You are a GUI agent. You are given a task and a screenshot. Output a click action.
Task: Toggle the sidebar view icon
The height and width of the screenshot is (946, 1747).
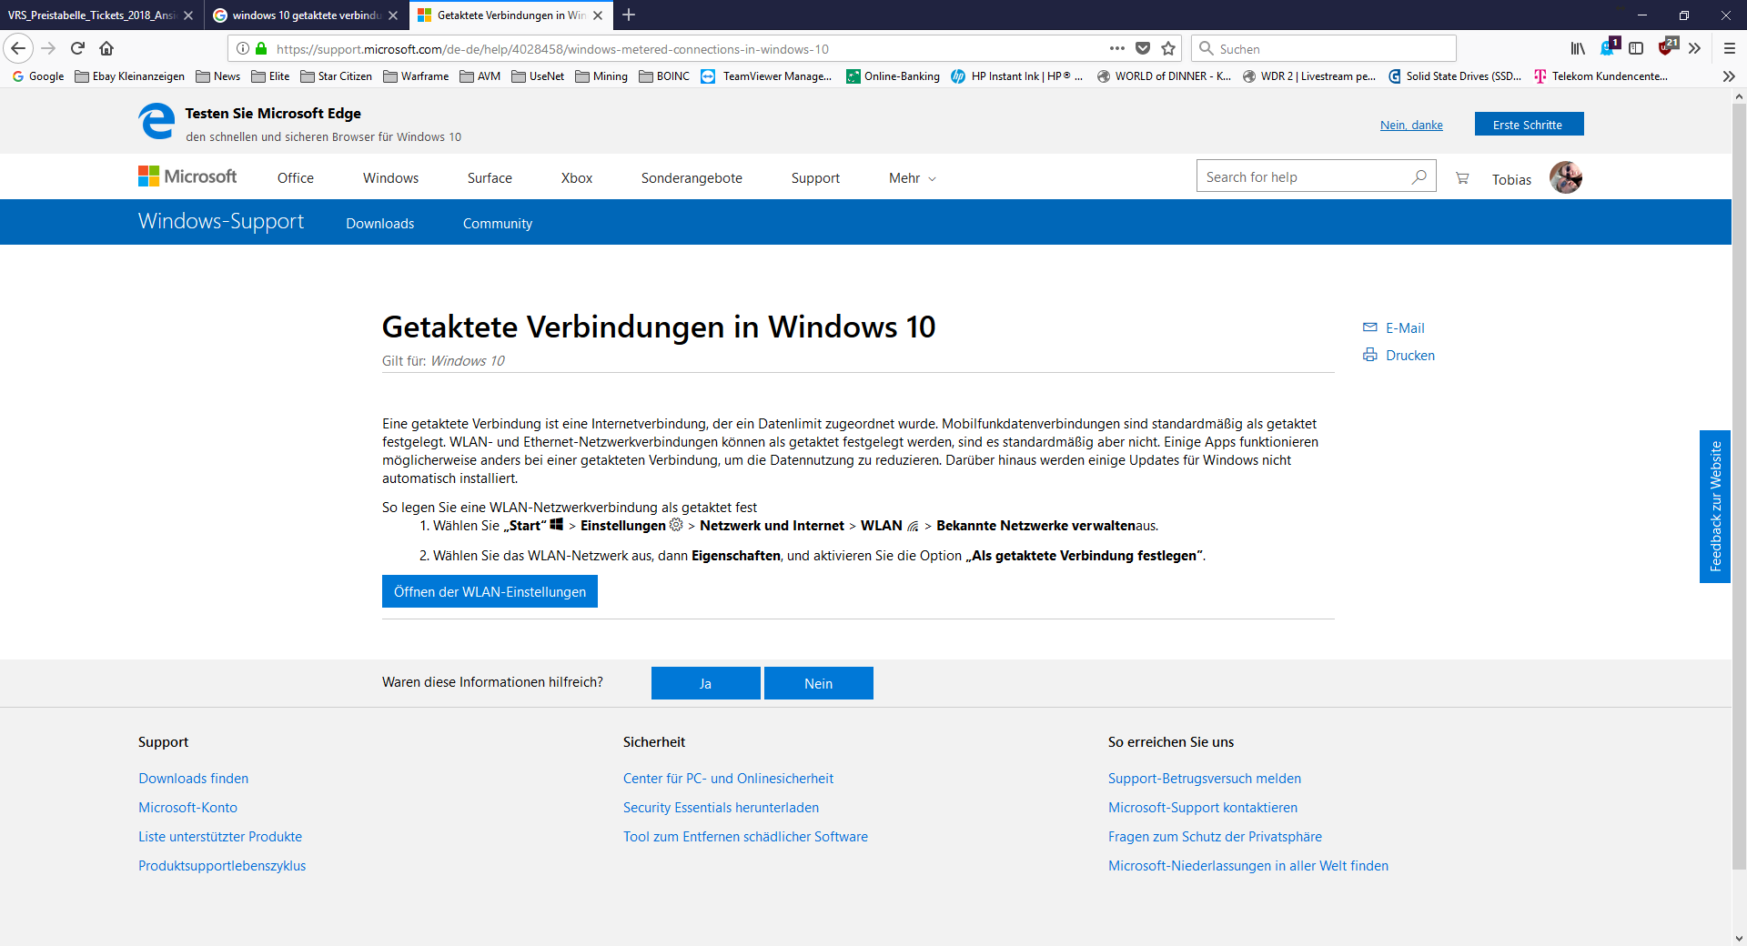(1636, 48)
